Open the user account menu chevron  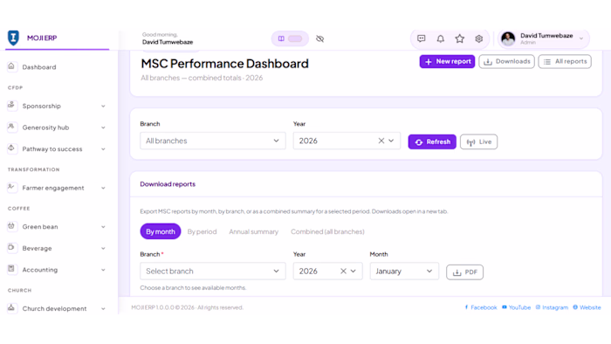click(581, 38)
